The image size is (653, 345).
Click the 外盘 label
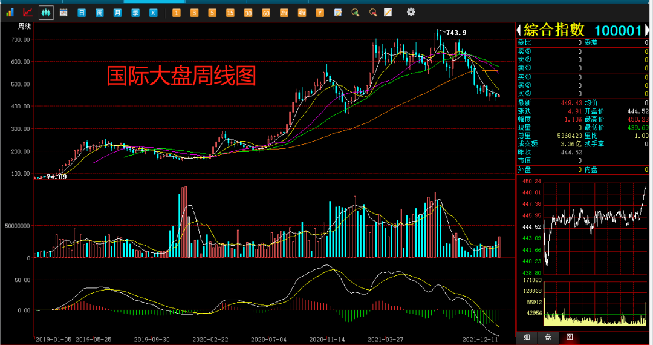coord(524,169)
